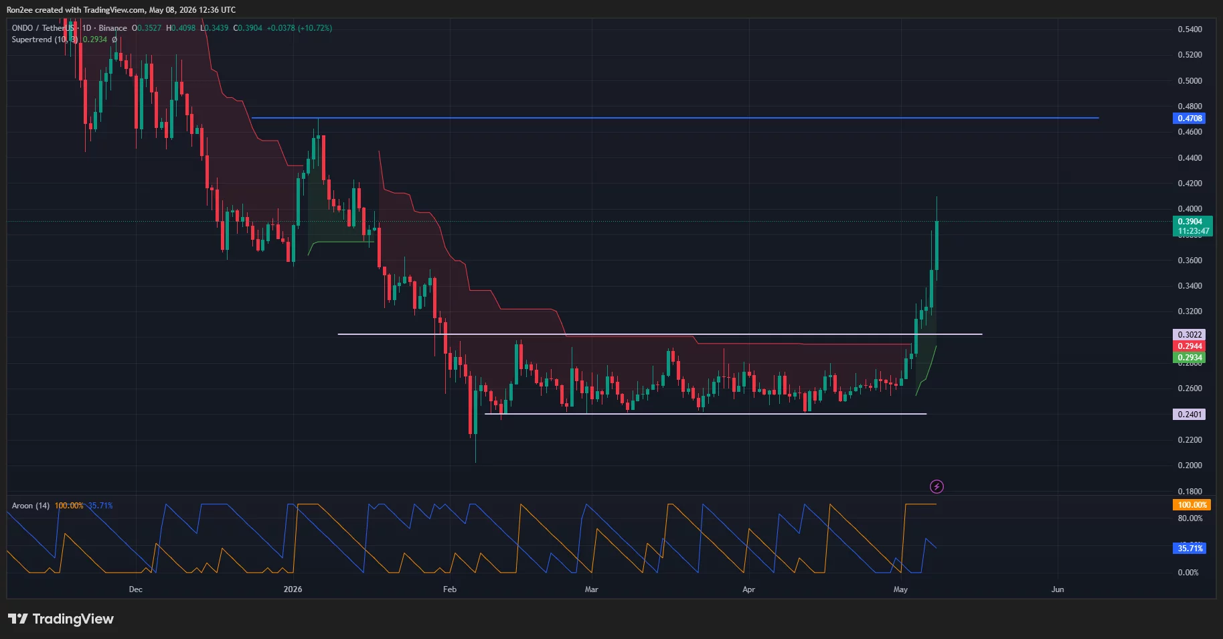Click the TradingView logo in the footer
The width and height of the screenshot is (1223, 639).
pos(61,619)
